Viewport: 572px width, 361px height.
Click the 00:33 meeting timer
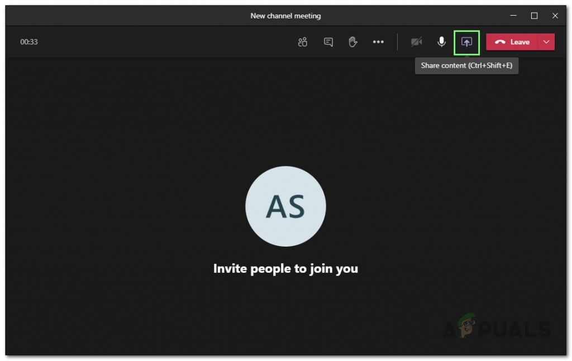(29, 42)
